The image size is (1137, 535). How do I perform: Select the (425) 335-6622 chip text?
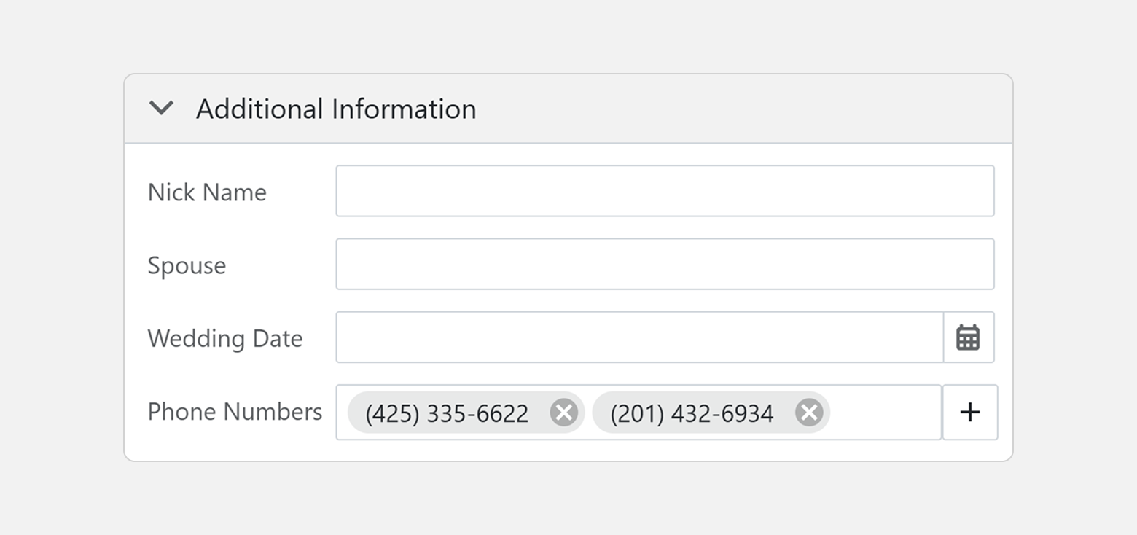tap(447, 413)
